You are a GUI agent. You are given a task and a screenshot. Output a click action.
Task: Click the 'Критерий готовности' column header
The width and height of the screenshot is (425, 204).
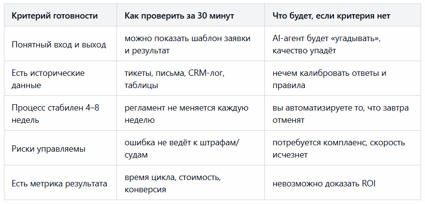pyautogui.click(x=54, y=16)
